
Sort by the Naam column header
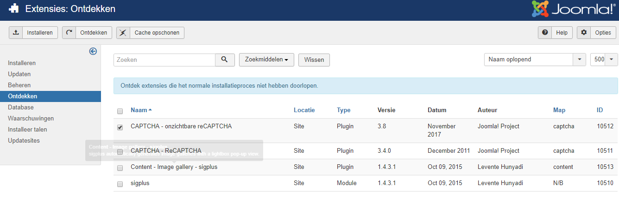click(141, 110)
